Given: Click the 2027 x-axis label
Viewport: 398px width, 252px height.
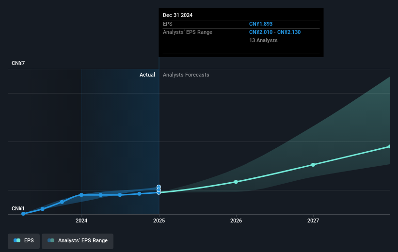Looking at the screenshot, I should coord(313,221).
